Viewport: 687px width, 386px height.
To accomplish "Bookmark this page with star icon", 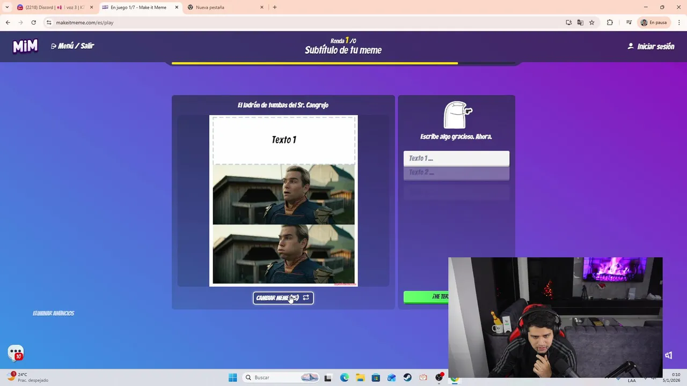I will [x=592, y=23].
